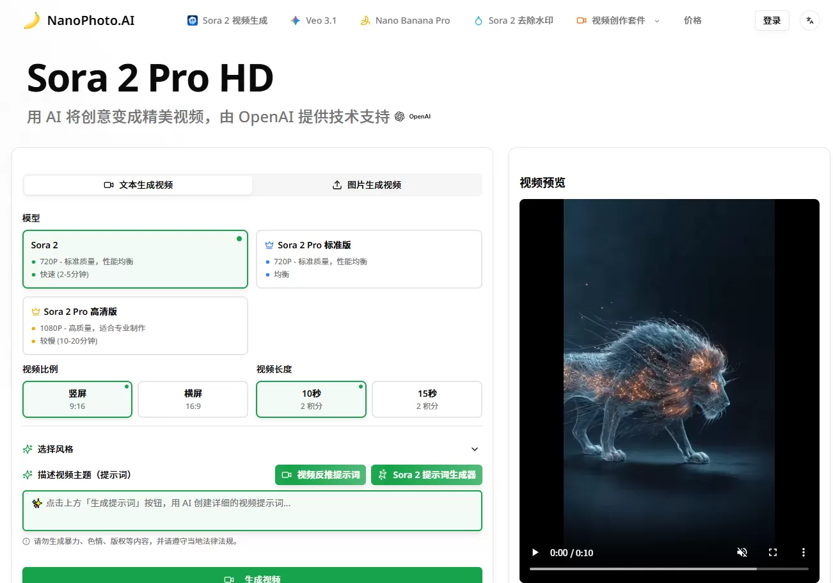Open the Nano Banana Pro menu item
833x583 pixels.
404,20
